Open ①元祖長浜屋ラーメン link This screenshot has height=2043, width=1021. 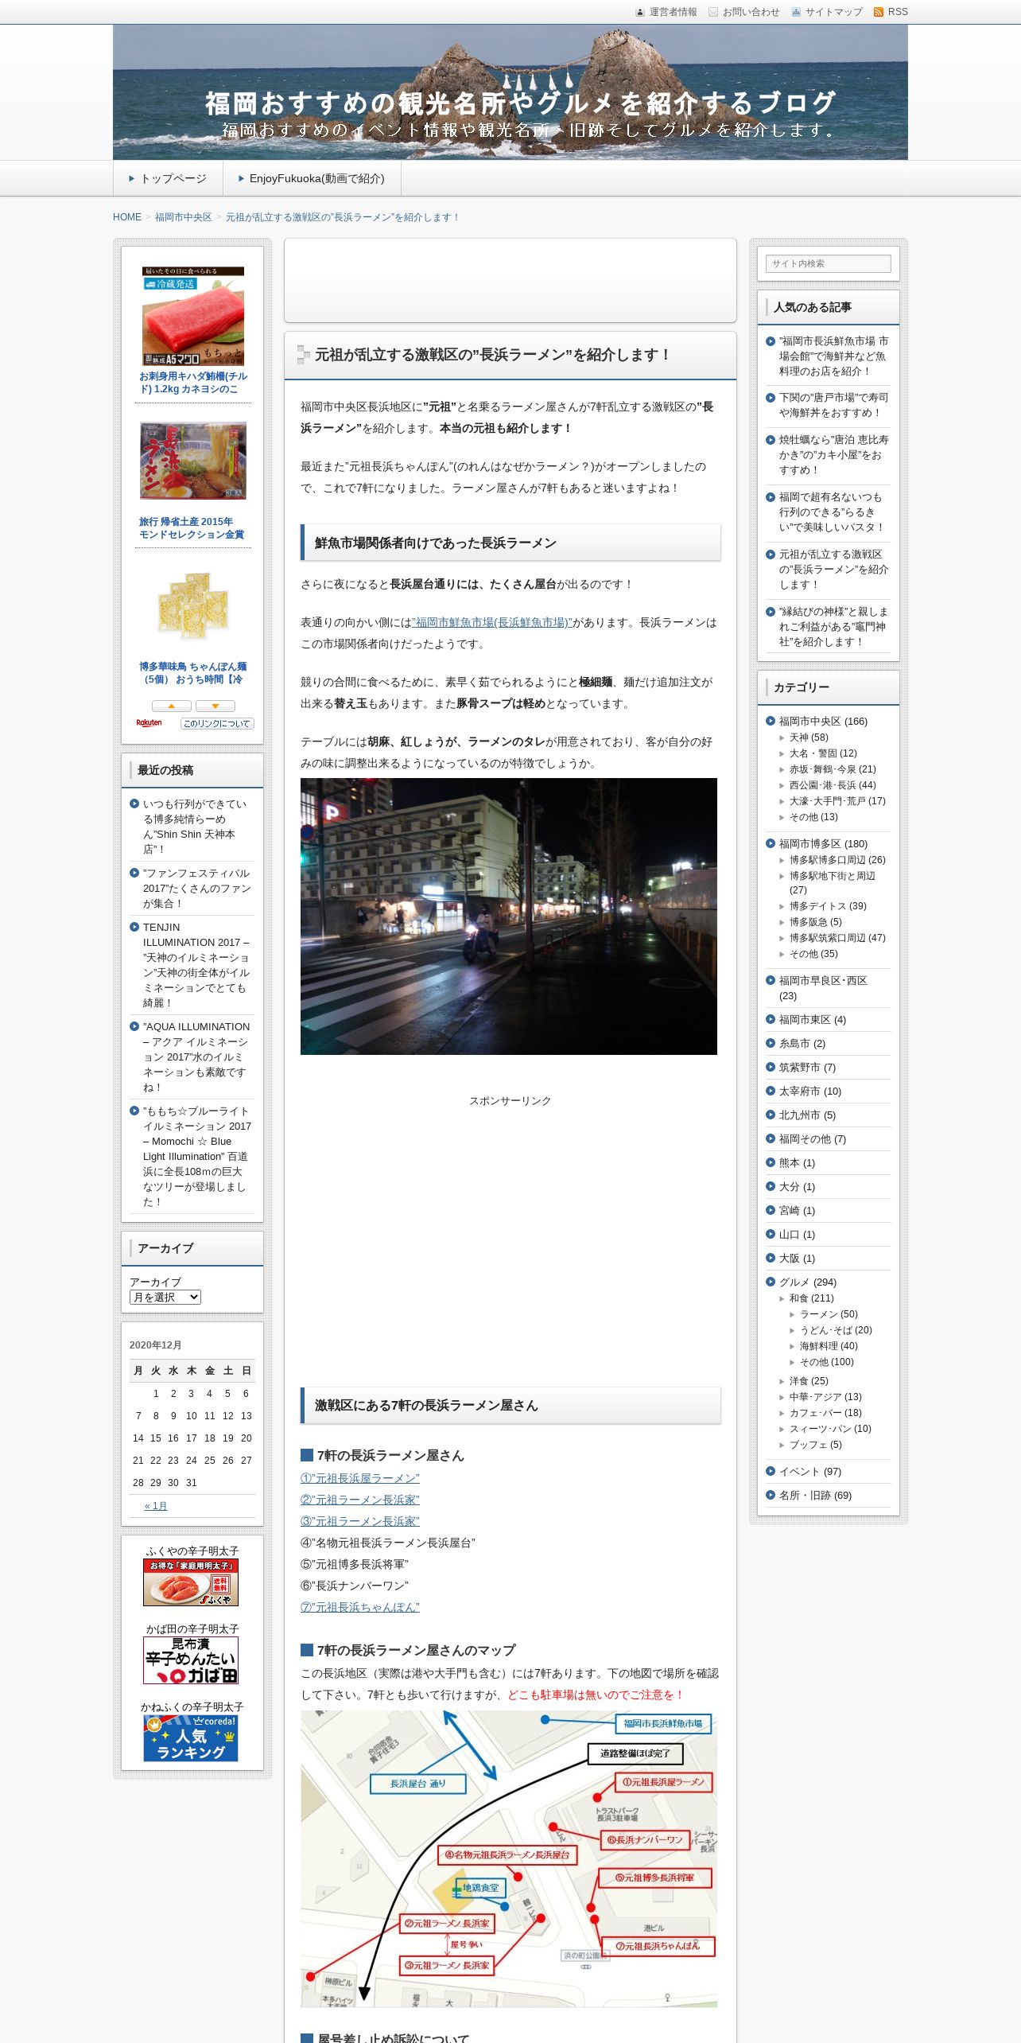pos(359,1478)
